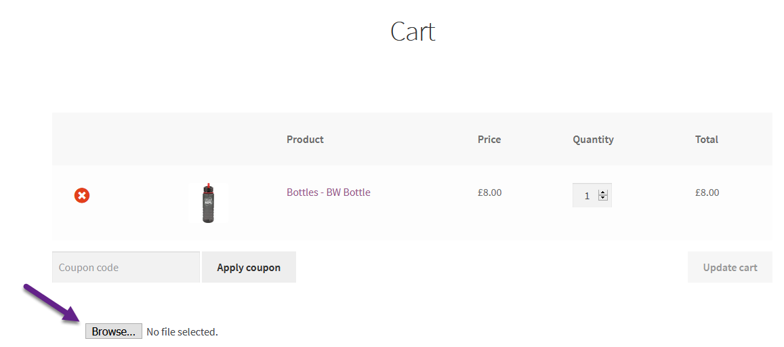Click the "No file selected." label
The image size is (784, 347).
click(x=182, y=332)
